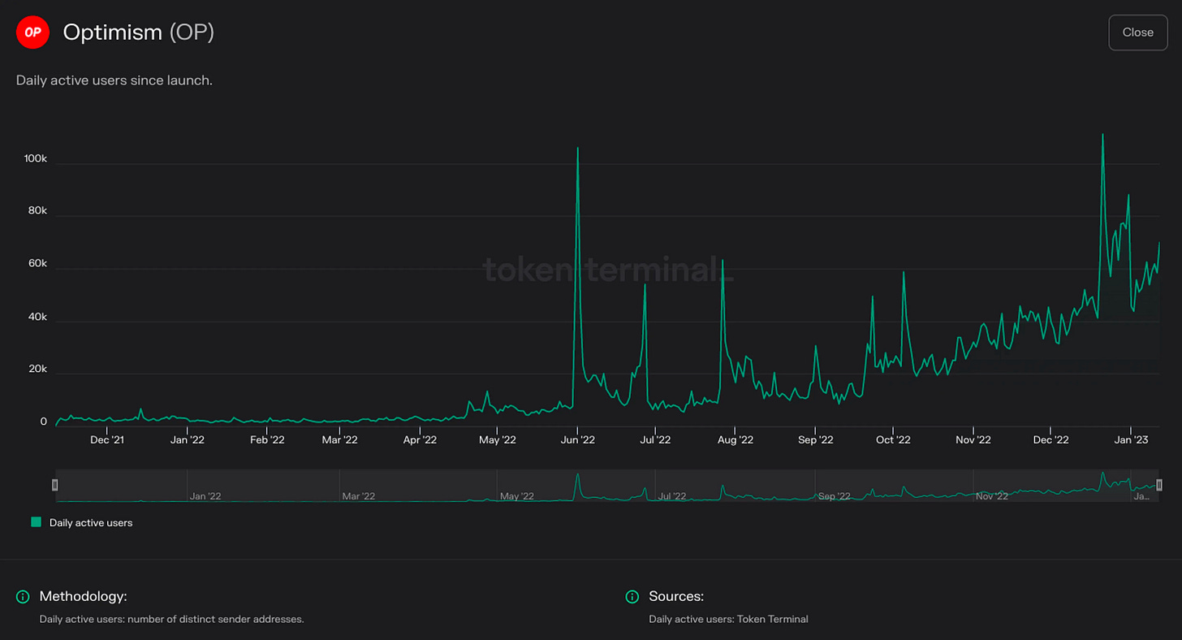The image size is (1182, 640).
Task: Click 'Daily active users: Token Terminal' text
Action: click(728, 619)
